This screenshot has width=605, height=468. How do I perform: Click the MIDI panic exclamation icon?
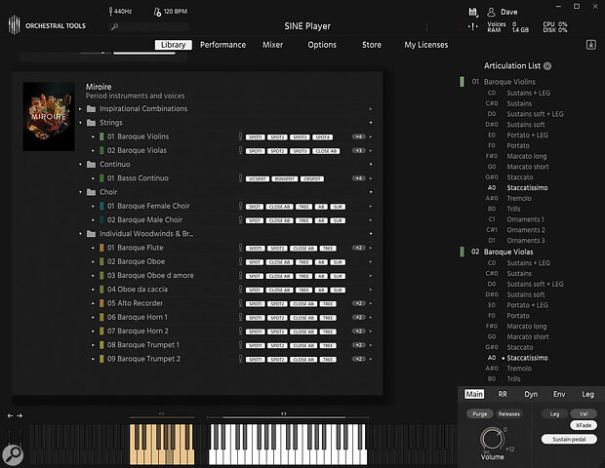[472, 26]
